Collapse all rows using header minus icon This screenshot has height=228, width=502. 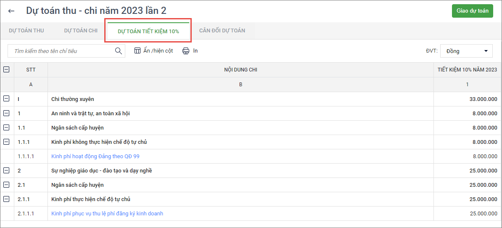click(6, 70)
